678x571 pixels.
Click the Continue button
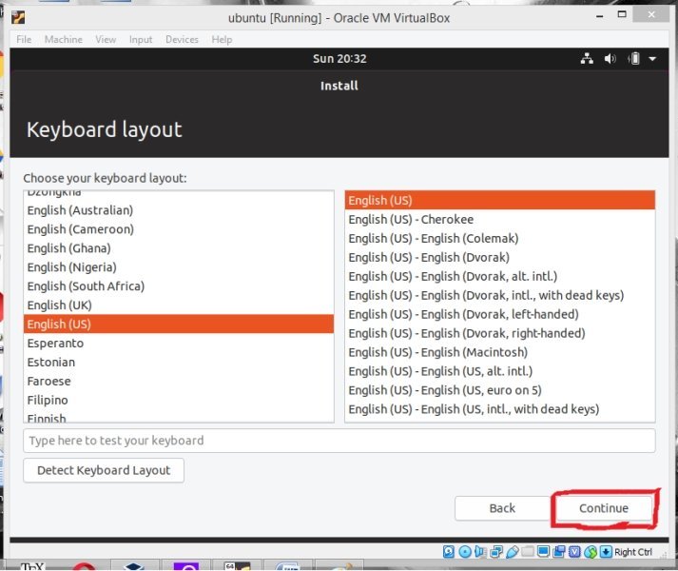[604, 508]
